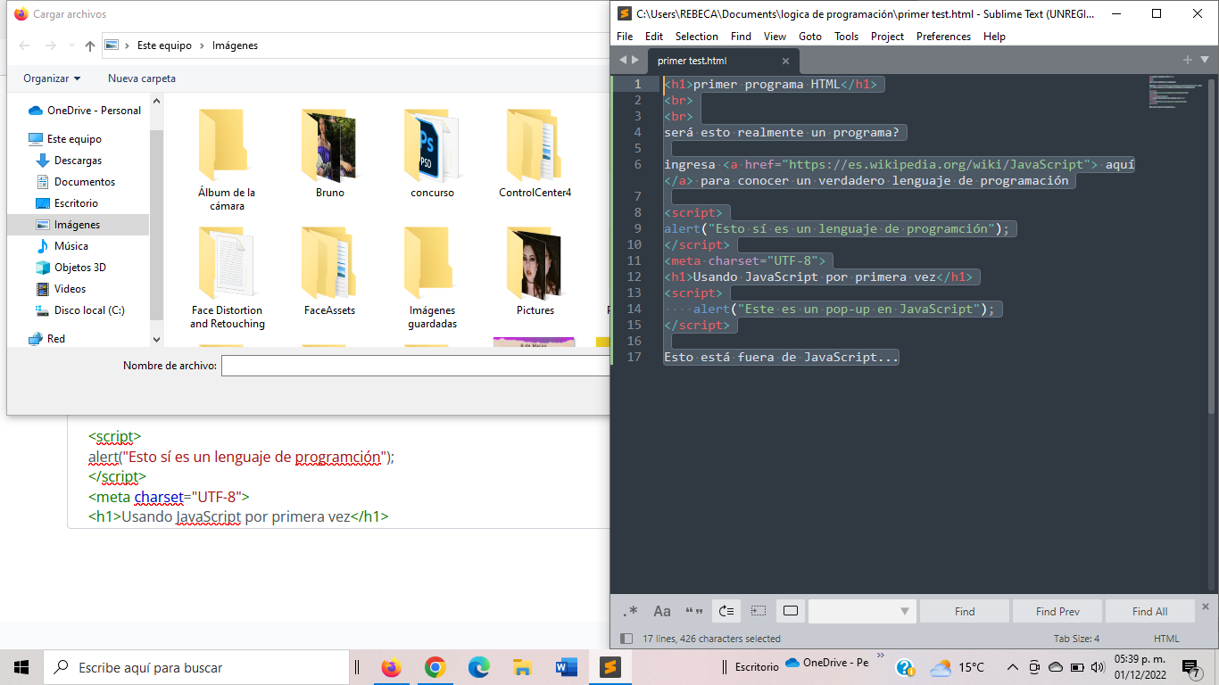Screen dimensions: 1219x685
Task: Open recent locations dropdown in file dialog
Action: point(71,45)
